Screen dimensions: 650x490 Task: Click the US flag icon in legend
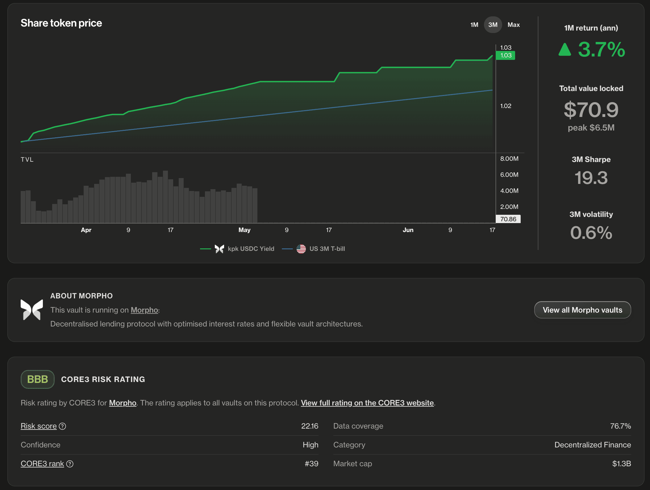(x=301, y=249)
